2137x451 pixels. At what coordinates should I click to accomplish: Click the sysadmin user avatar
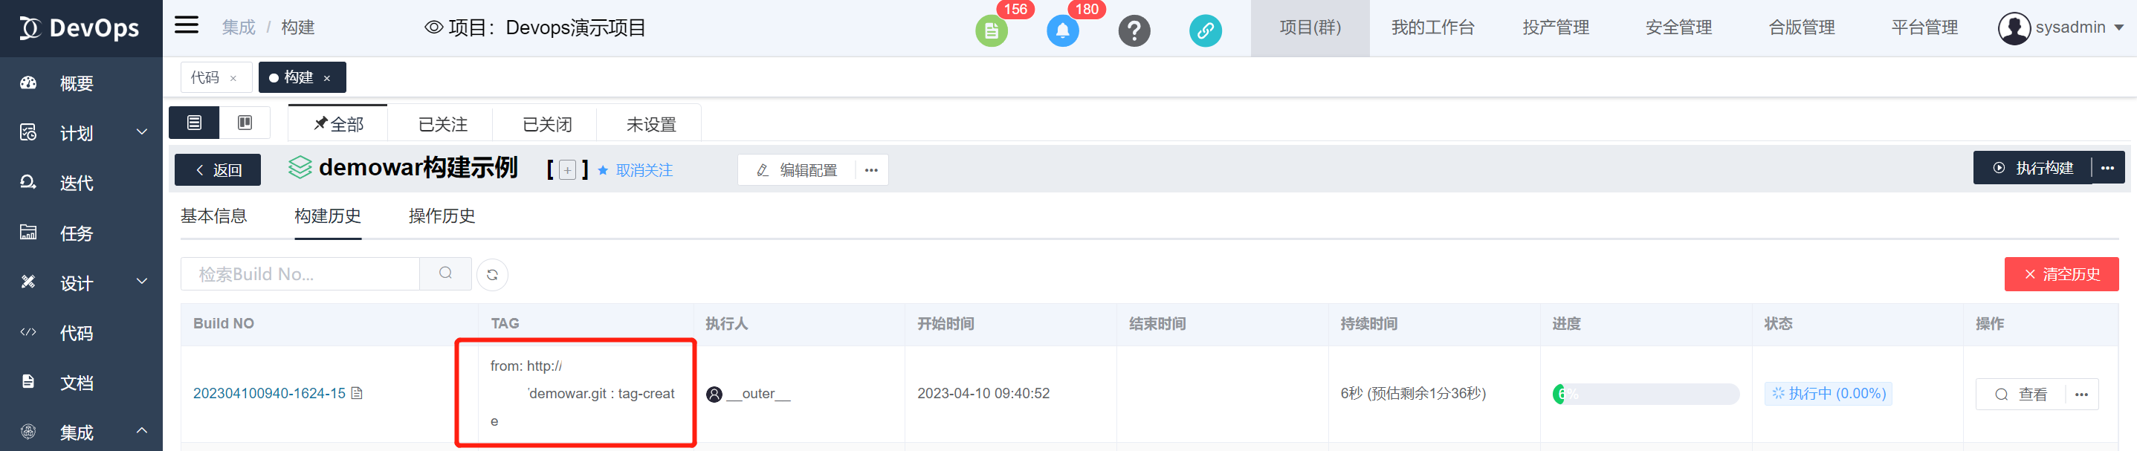point(2014,28)
